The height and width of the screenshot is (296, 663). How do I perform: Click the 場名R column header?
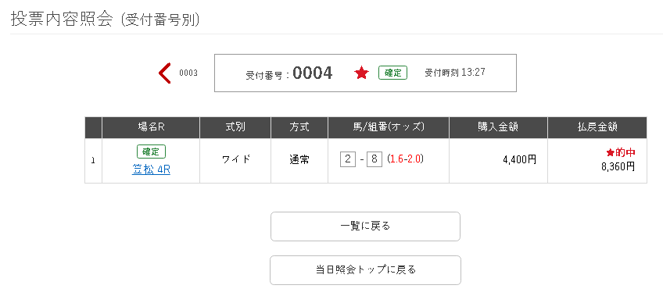[151, 127]
